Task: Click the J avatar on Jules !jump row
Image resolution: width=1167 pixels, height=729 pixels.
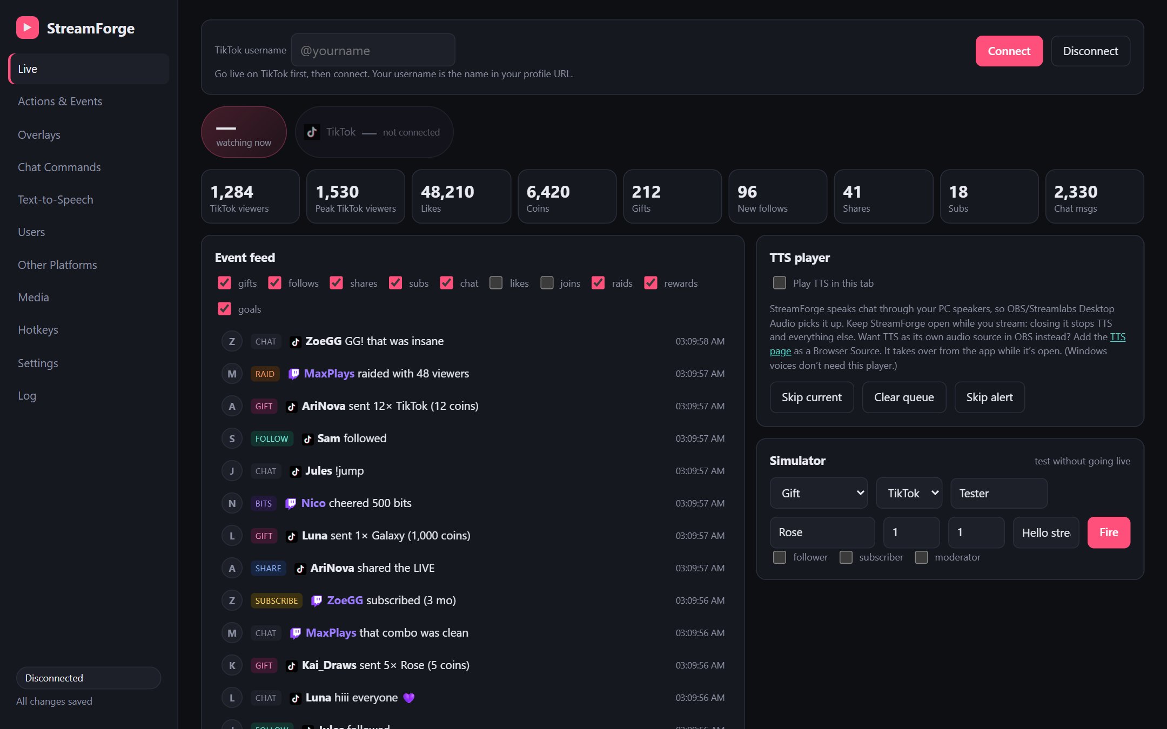Action: point(232,471)
